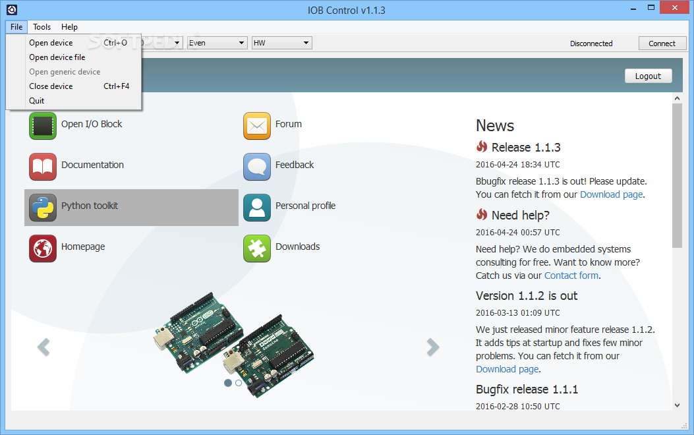Select the second carousel dot indicator

click(239, 383)
